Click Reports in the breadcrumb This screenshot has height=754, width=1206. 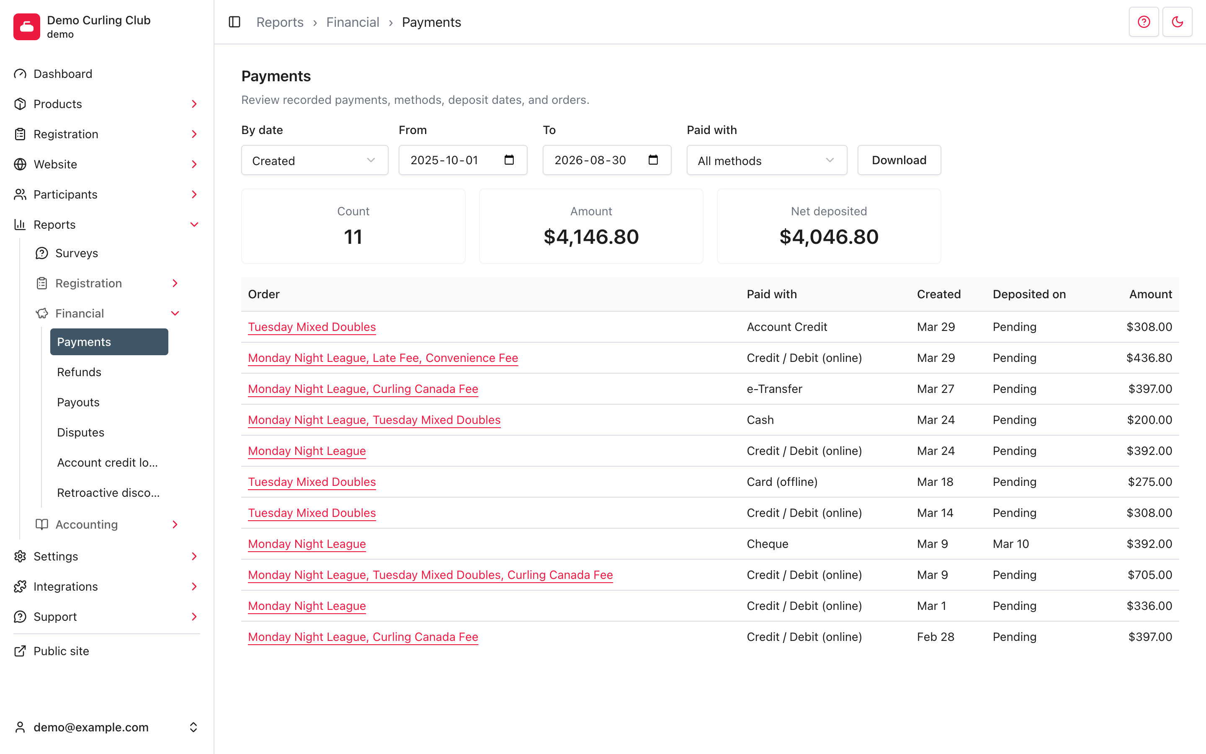[x=280, y=23]
